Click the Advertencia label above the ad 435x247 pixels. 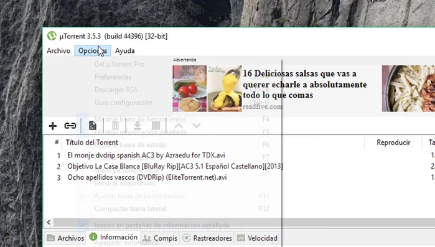point(184,60)
